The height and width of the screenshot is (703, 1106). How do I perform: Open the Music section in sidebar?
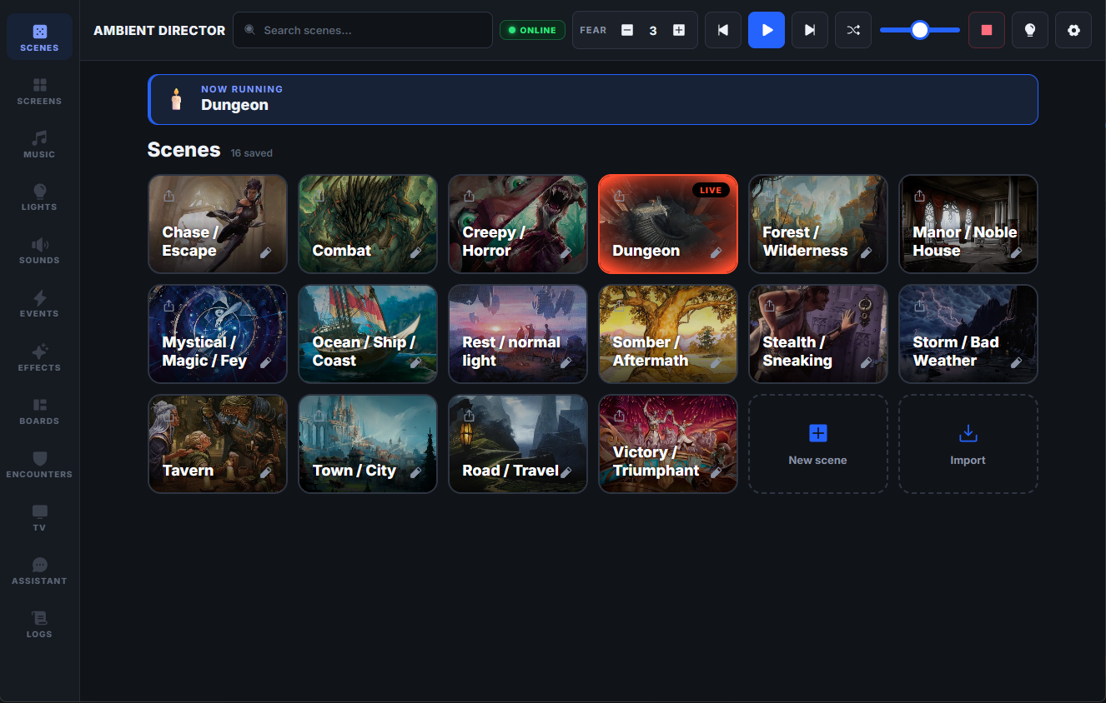[x=39, y=144]
